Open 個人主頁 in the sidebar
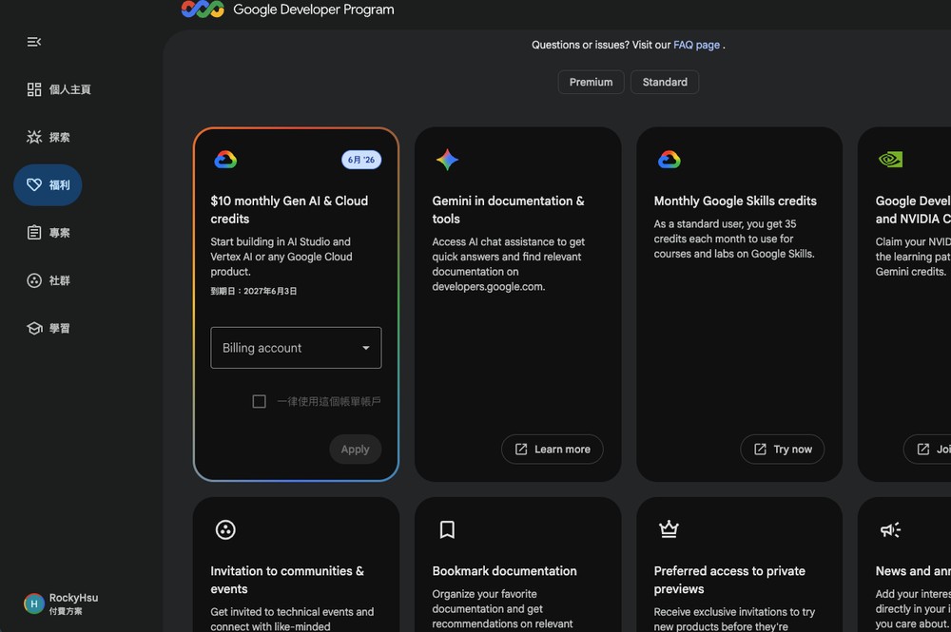 (x=59, y=89)
